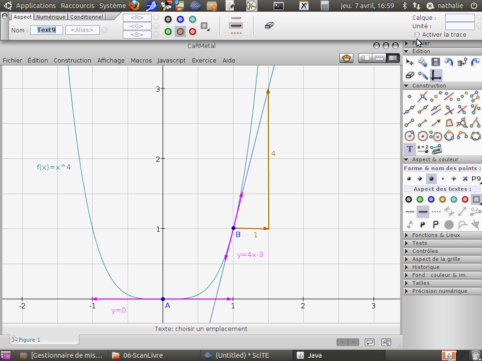Enable the 'Activer la trace' checkbox
Viewport: 482px width, 361px height.
click(417, 35)
